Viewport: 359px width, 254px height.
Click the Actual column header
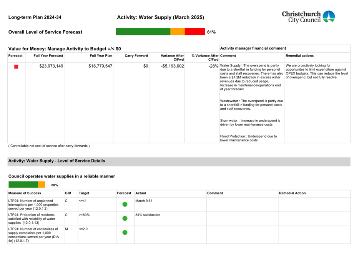[141, 193]
